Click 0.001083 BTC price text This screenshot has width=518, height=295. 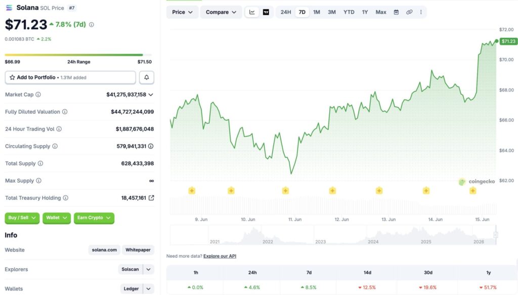[x=20, y=39]
